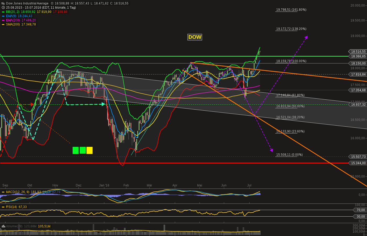367x236 pixels.
Task: Select the middle green square marker
Action: click(x=83, y=150)
